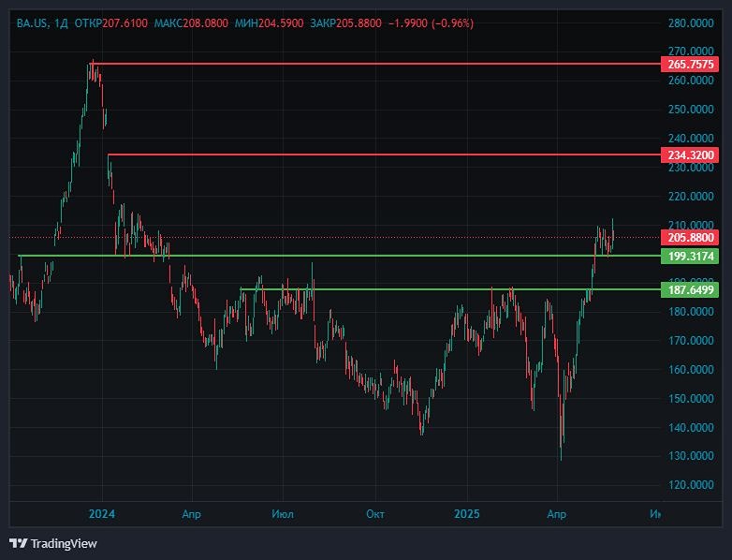Select the 187.6499 green price label
Image resolution: width=732 pixels, height=560 pixels.
[690, 289]
